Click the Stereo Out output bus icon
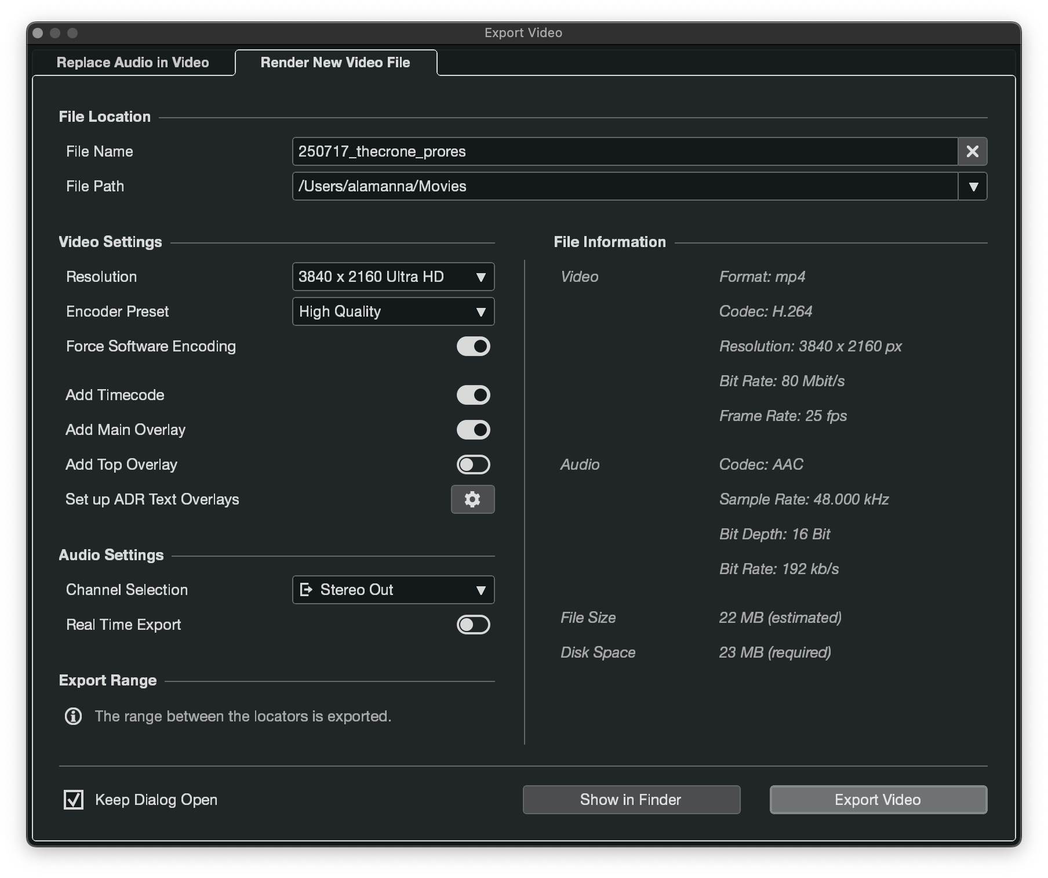 click(x=306, y=590)
